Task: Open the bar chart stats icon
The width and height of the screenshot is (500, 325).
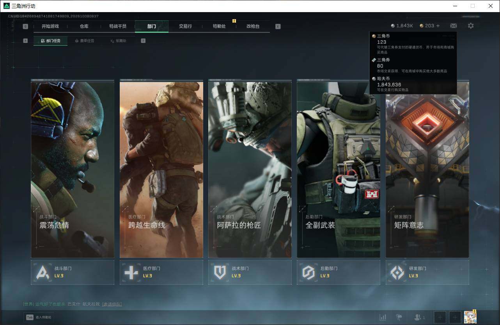Action: (x=383, y=317)
